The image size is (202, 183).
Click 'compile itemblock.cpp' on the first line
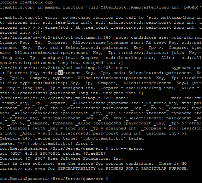coord(26,2)
